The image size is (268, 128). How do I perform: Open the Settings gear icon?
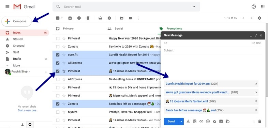click(259, 18)
